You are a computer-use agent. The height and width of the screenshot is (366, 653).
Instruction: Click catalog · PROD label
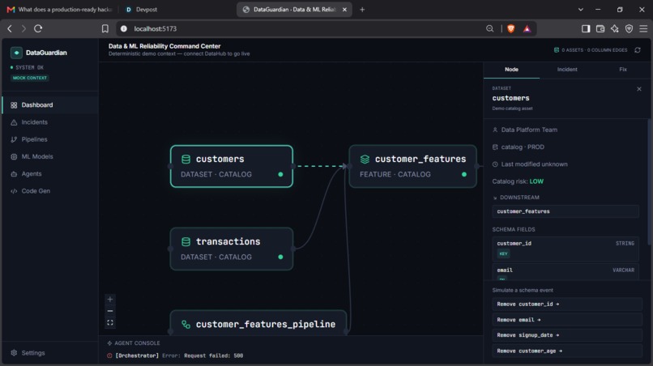(x=523, y=147)
